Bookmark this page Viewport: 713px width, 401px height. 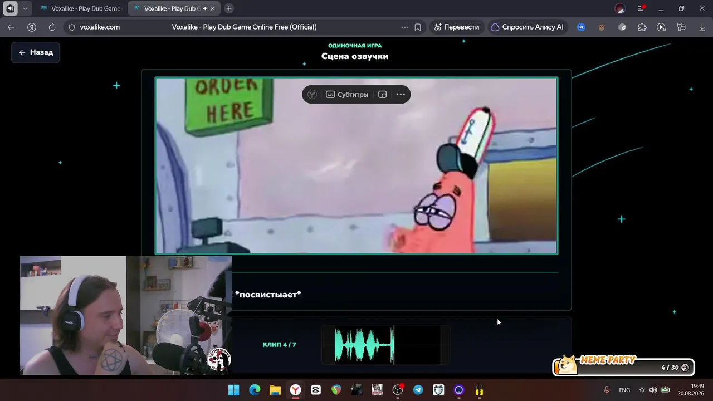(x=418, y=27)
